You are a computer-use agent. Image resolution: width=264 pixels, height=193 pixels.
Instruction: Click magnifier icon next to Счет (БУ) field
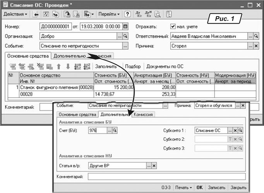tap(115, 131)
